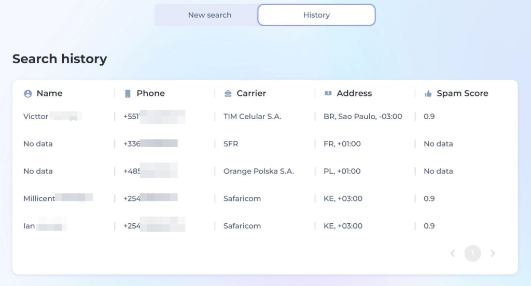Go to the next page arrow
The height and width of the screenshot is (286, 531).
click(x=493, y=253)
